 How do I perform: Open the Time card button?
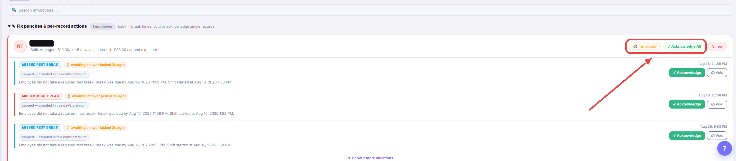tap(644, 46)
